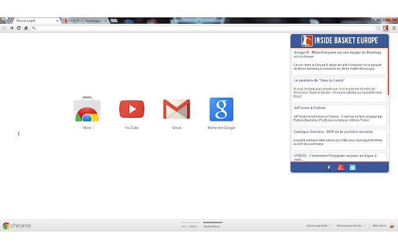Close the Nouvel onglet tab
The image size is (398, 249).
pyautogui.click(x=57, y=21)
